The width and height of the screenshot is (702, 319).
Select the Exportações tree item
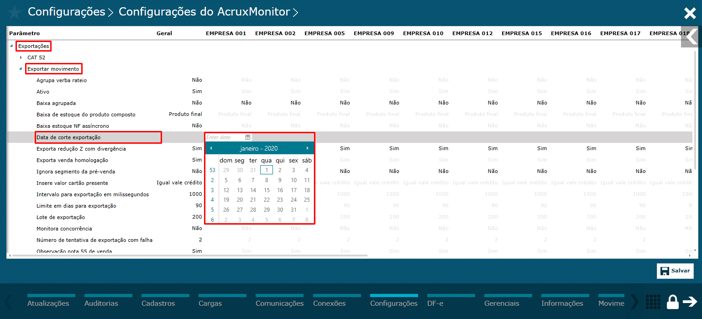tap(33, 46)
